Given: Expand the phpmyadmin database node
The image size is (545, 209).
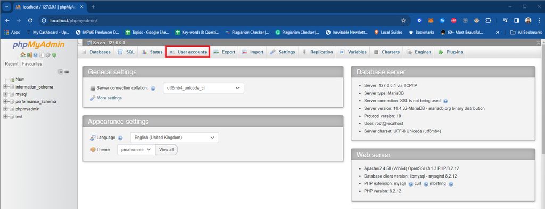Looking at the screenshot, I should (5, 109).
